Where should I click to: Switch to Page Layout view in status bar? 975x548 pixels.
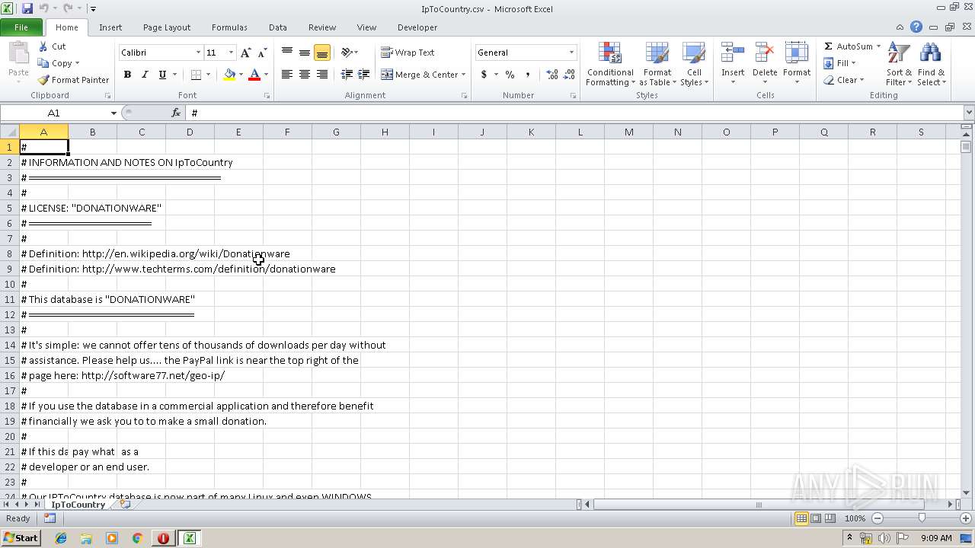tap(816, 518)
